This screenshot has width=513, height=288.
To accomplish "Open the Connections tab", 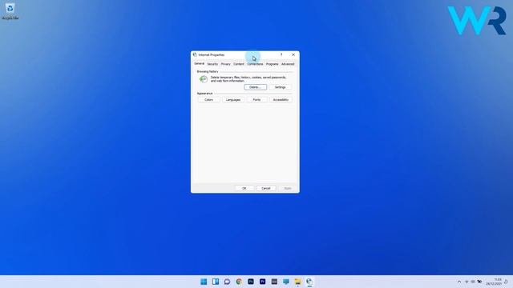I will click(255, 64).
